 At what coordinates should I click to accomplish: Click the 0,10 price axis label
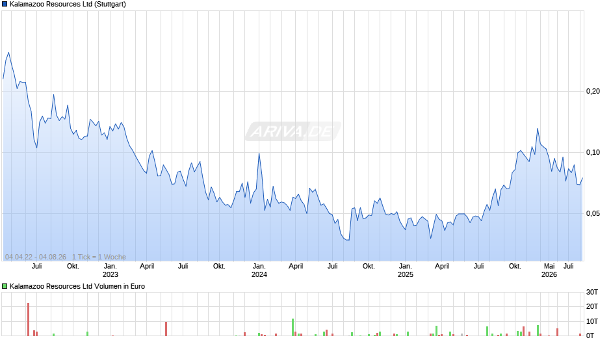[593, 153]
